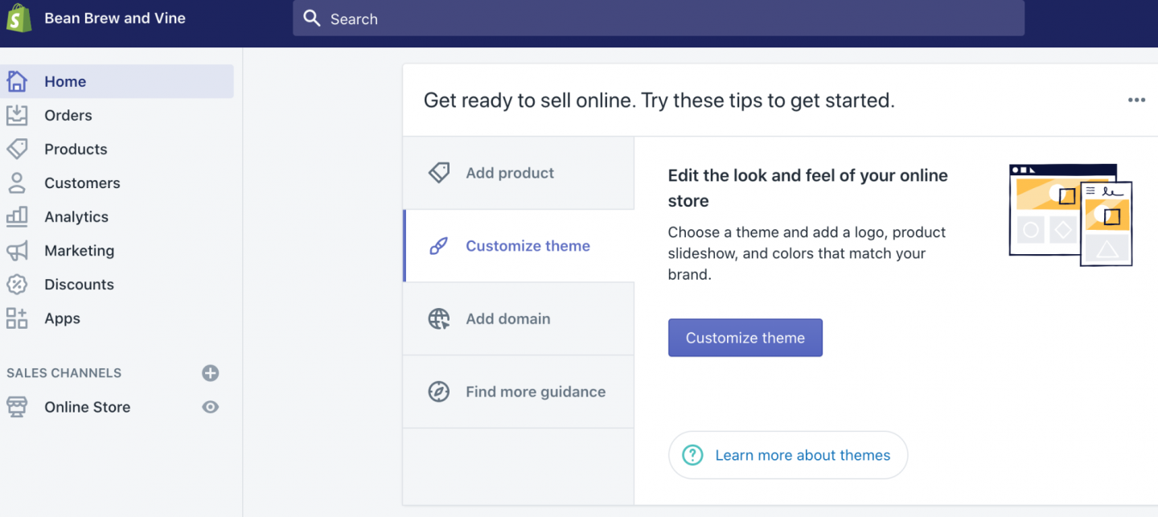
Task: Click the Shopify bag logo icon
Action: [18, 18]
